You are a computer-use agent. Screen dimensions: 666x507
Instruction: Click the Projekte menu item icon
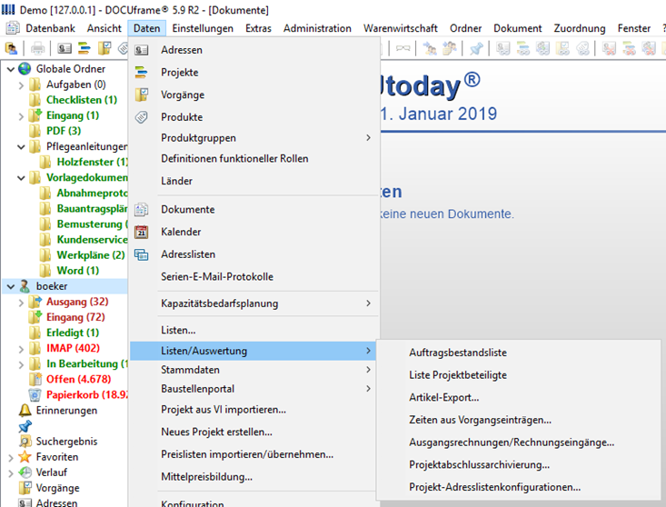point(141,72)
